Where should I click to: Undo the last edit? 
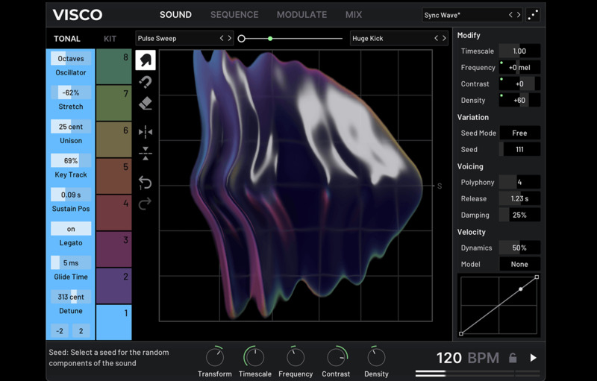click(146, 183)
